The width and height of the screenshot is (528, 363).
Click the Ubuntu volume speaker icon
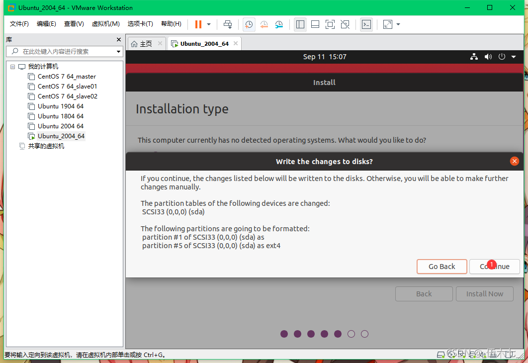pyautogui.click(x=488, y=57)
